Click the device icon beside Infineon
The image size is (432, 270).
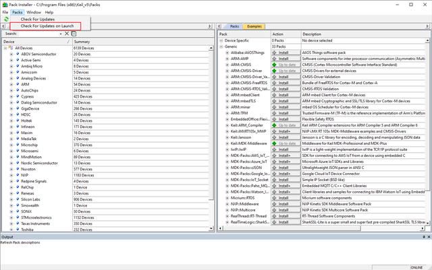[18, 127]
